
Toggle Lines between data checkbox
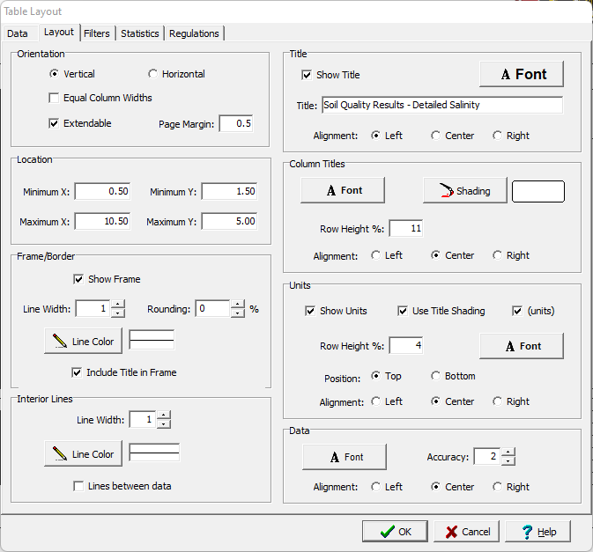point(79,486)
